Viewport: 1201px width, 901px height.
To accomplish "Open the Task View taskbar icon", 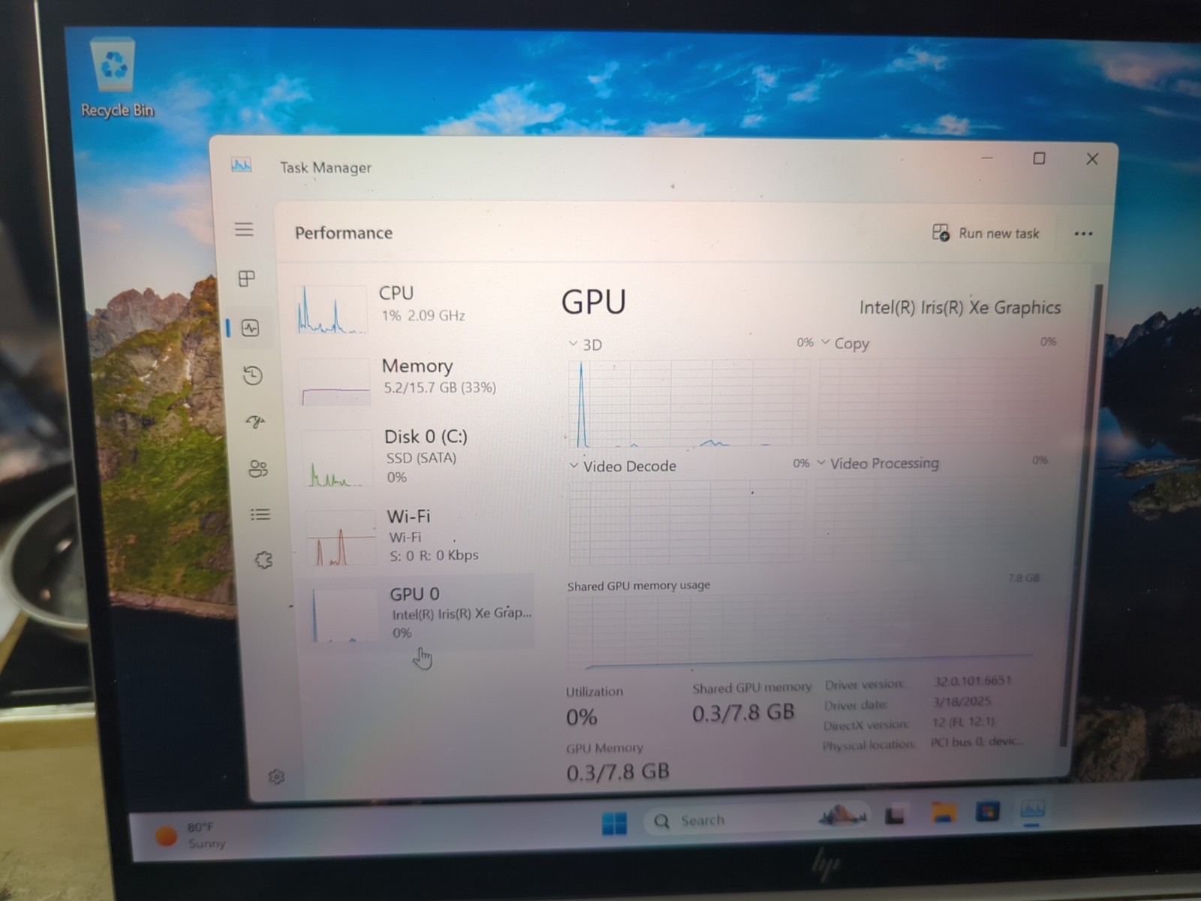I will (x=895, y=815).
